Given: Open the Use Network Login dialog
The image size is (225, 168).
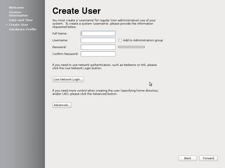Looking at the screenshot, I should (x=68, y=79).
